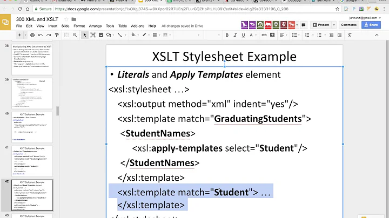Select the text box tool
389x218 pixels.
[93, 35]
